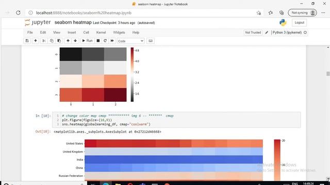Log out with the Logout button
Image resolution: width=330 pixels, height=185 pixels.
(299, 23)
